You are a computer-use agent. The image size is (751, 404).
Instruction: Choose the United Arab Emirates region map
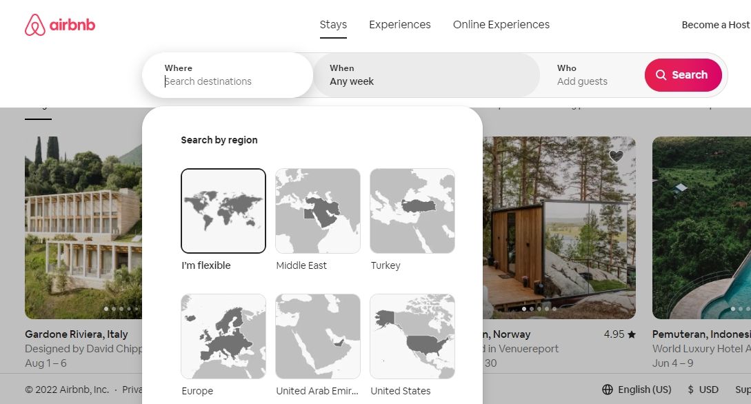pos(317,336)
